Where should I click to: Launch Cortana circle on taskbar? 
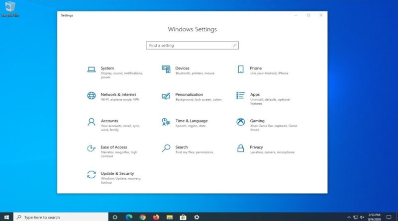coord(115,217)
